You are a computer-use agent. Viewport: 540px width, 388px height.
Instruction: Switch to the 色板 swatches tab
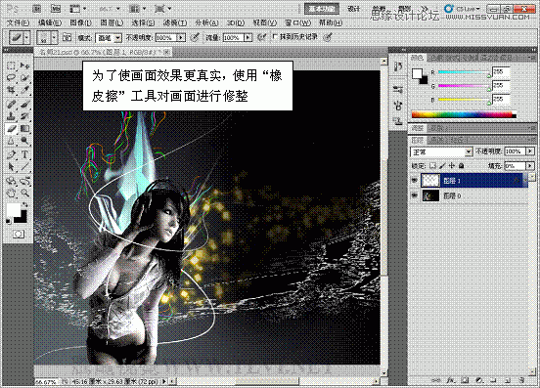(x=437, y=58)
